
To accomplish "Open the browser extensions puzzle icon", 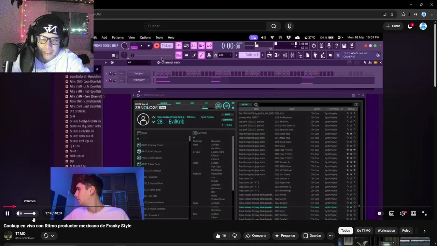I will 403,14.
